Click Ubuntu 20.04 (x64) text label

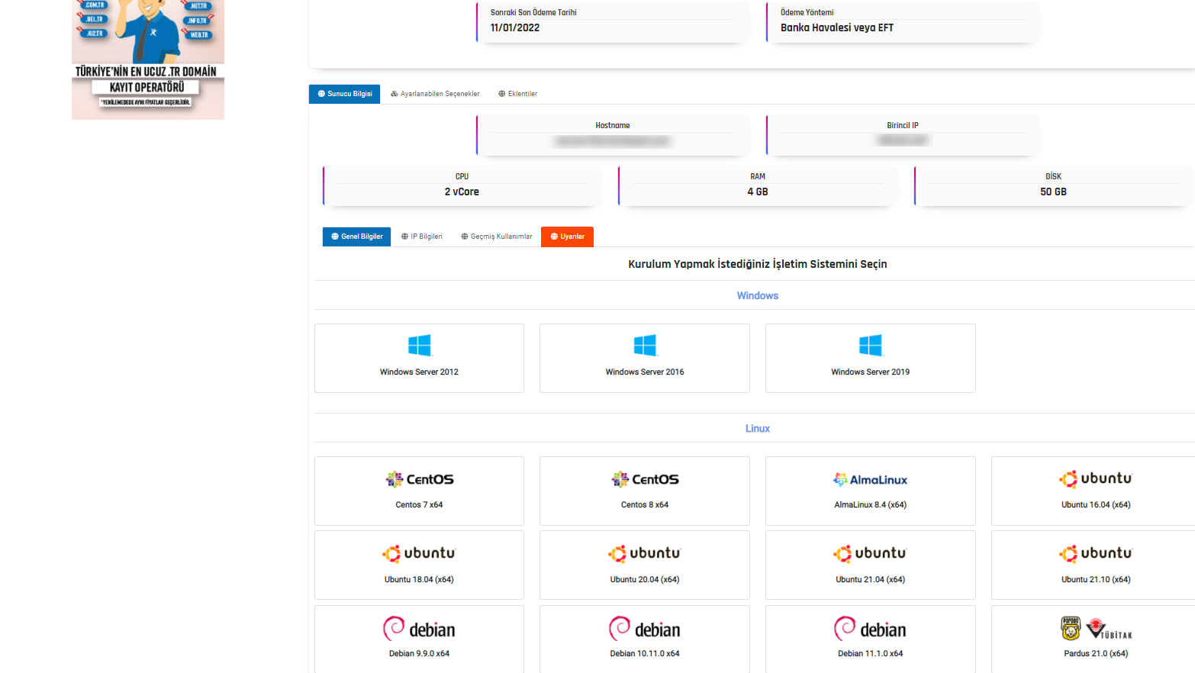tap(645, 580)
